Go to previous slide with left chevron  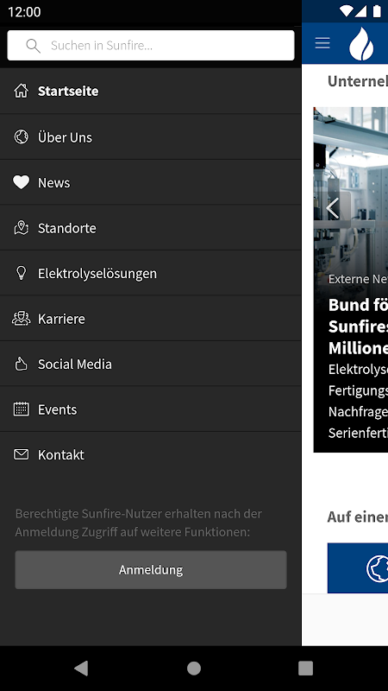(x=333, y=208)
